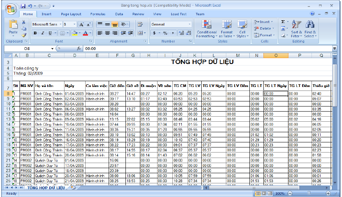Viewport: 342px width, 197px height.
Task: Select the TỔNG HỢP DỮ LIỆU sheet tab
Action: tap(46, 188)
